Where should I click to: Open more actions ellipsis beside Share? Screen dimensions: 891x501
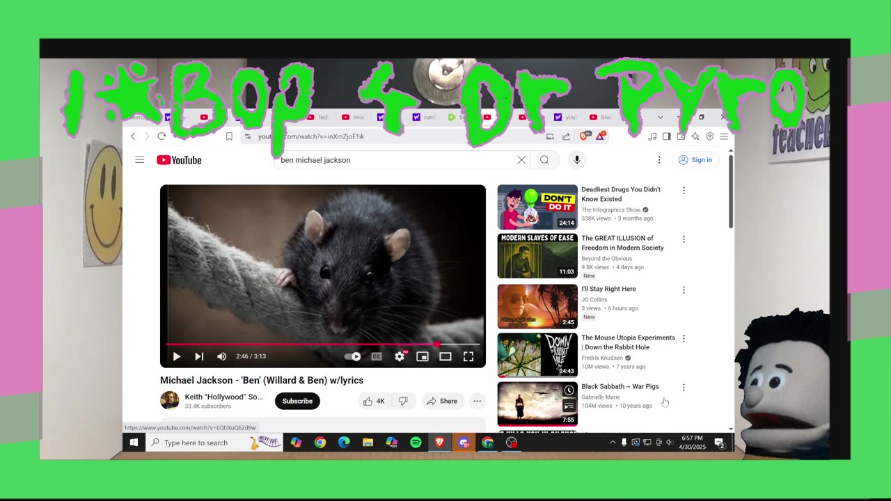(x=477, y=401)
